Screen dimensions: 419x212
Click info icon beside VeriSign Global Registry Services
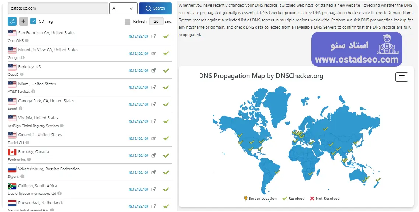point(62,126)
